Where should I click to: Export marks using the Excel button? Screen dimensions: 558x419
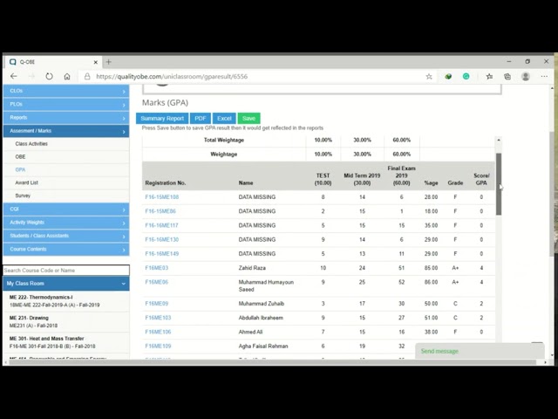[x=224, y=119]
